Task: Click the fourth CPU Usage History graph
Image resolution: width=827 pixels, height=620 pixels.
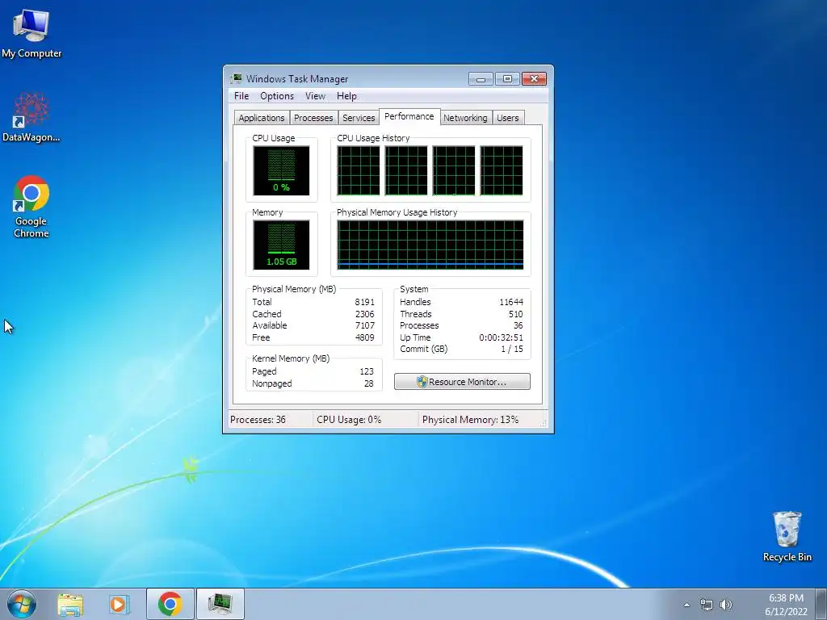Action: [x=502, y=170]
